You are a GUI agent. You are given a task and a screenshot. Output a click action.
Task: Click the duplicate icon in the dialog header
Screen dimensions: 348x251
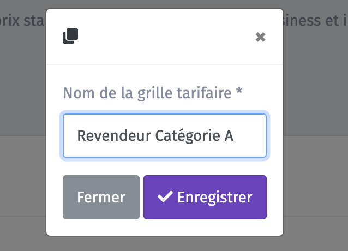coord(70,36)
